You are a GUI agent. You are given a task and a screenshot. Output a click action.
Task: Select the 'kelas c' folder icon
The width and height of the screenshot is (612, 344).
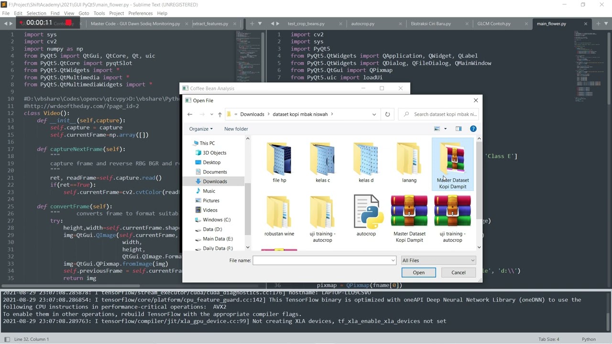(x=323, y=159)
